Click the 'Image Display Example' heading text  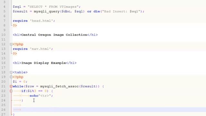pos(43,63)
